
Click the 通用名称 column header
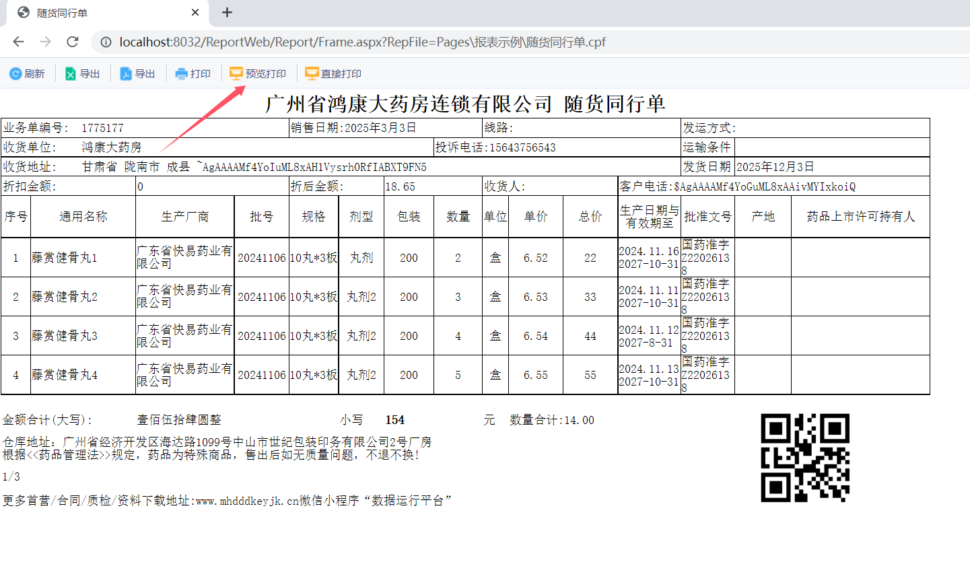click(x=83, y=217)
